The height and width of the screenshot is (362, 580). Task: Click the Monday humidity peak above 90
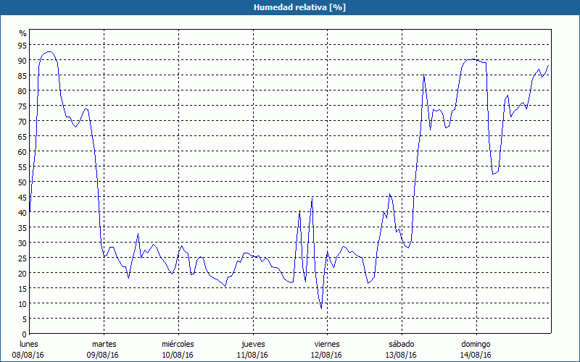(48, 52)
